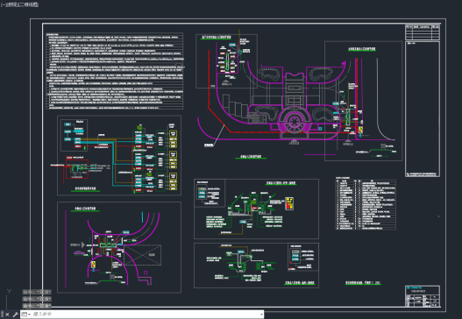Select the circular rotunda in the main site plan
The height and width of the screenshot is (319, 462).
click(x=294, y=121)
